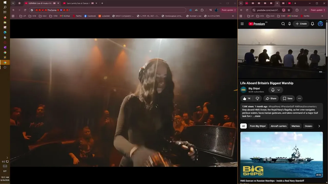Image resolution: width=328 pixels, height=184 pixels.
Task: Select the All filter chip
Action: point(243,126)
